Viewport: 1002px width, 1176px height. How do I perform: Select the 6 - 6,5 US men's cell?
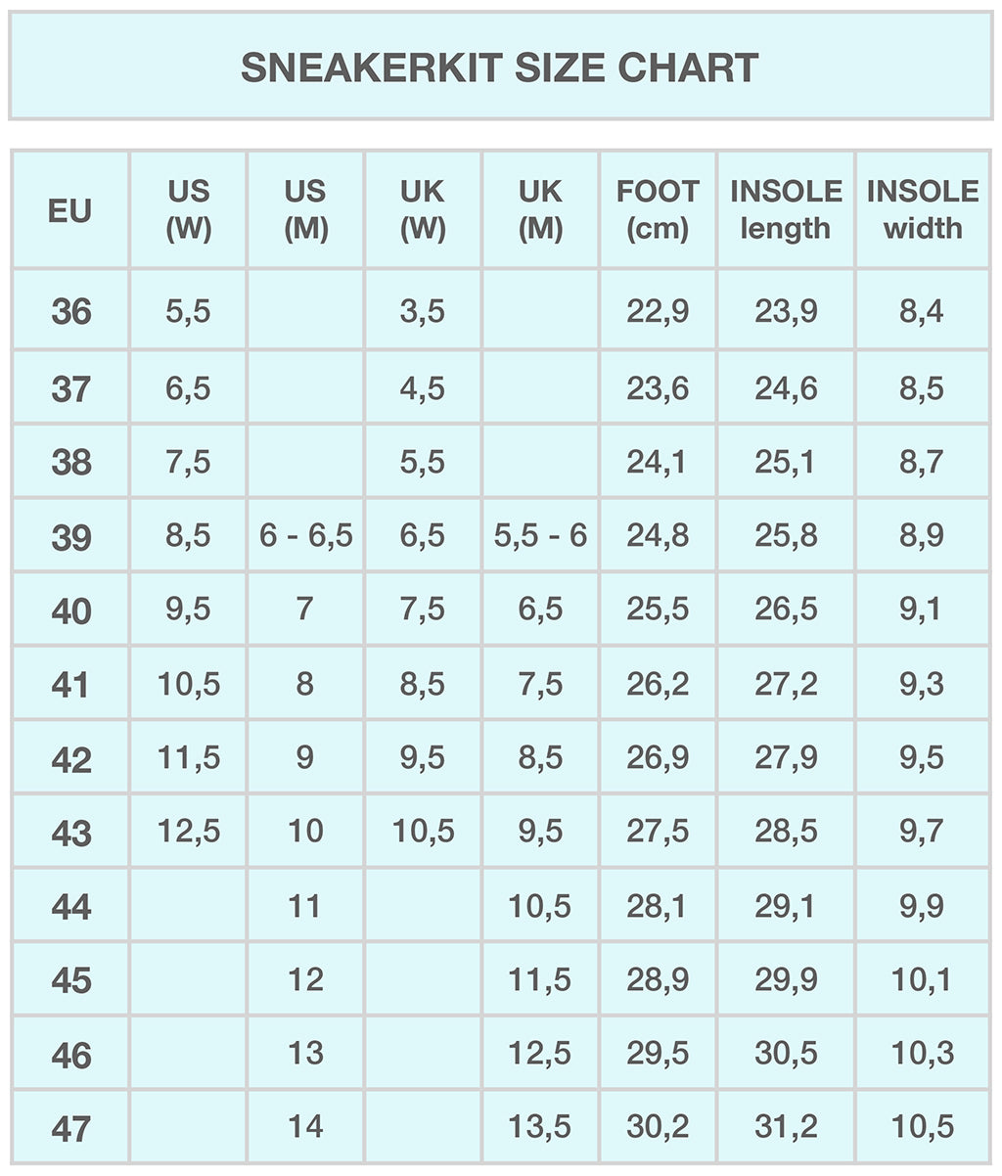(305, 536)
